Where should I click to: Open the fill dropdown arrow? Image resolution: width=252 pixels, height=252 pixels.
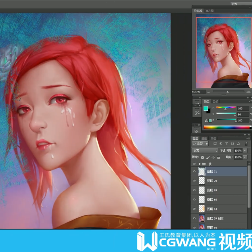[x=245, y=157]
